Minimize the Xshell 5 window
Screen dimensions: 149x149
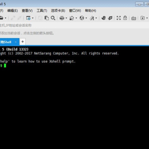139,5
